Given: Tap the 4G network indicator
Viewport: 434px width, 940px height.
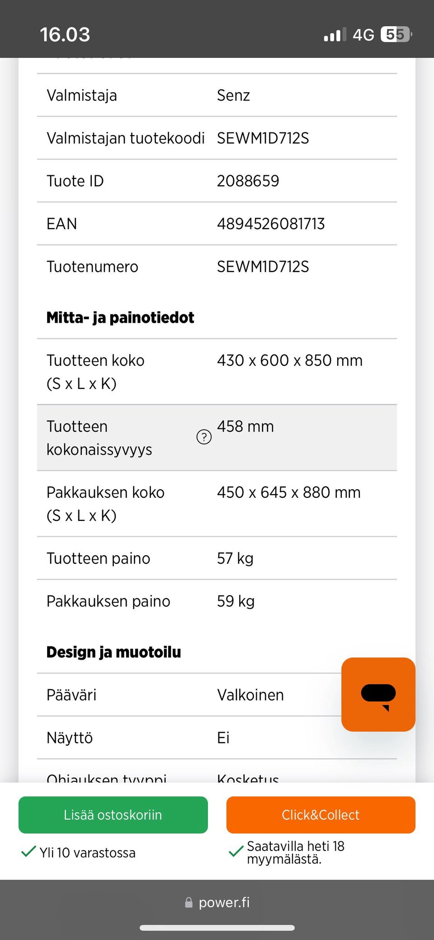Looking at the screenshot, I should 363,35.
